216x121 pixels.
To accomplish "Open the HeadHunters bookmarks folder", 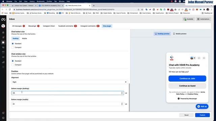I will pyautogui.click(x=158, y=13).
